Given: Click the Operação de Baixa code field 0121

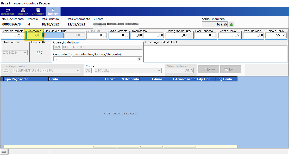Looking at the screenshot, I should (x=57, y=47).
